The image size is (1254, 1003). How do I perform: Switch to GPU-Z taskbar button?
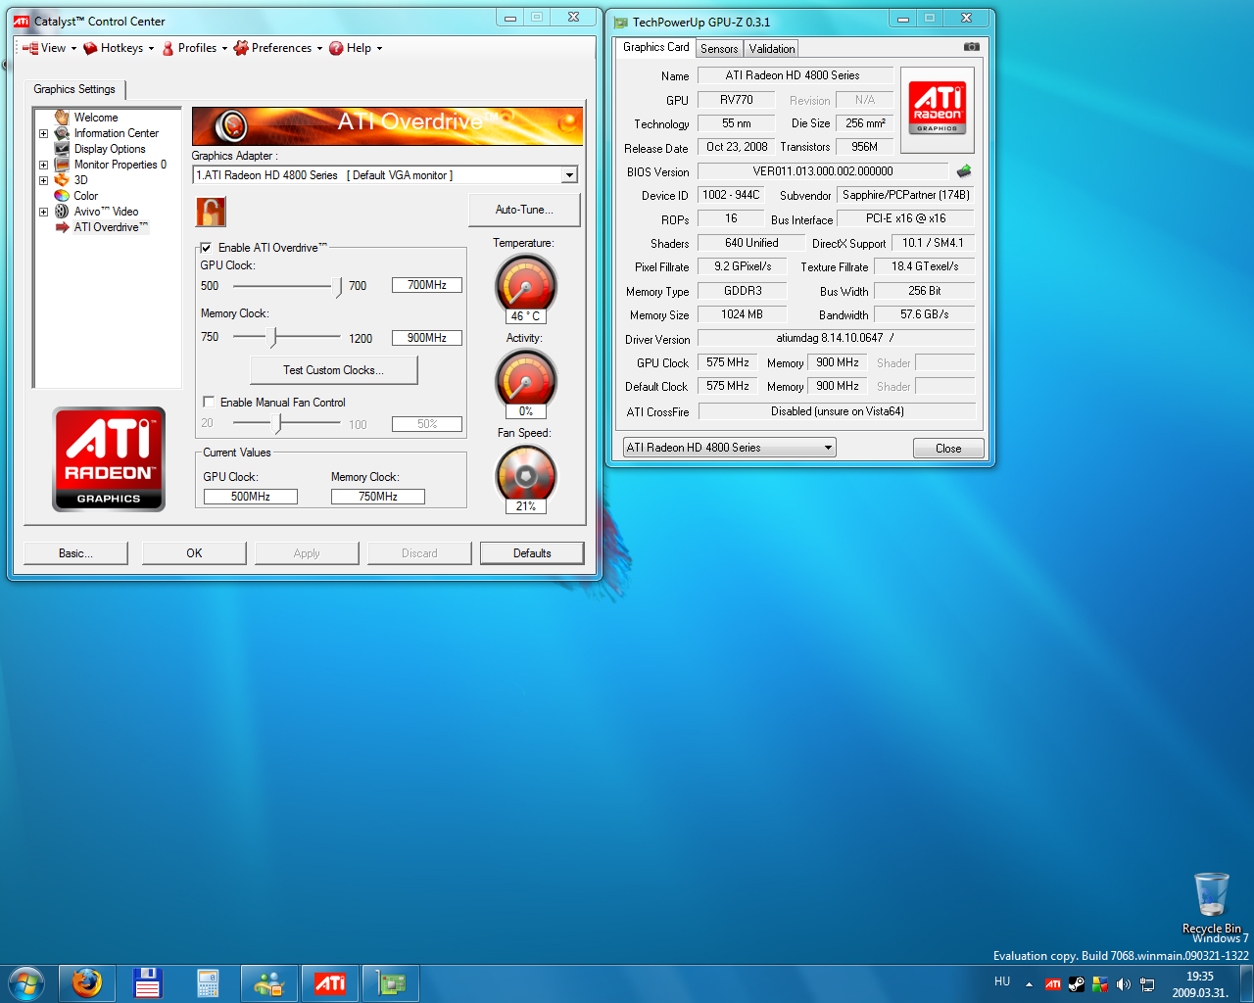(x=391, y=983)
